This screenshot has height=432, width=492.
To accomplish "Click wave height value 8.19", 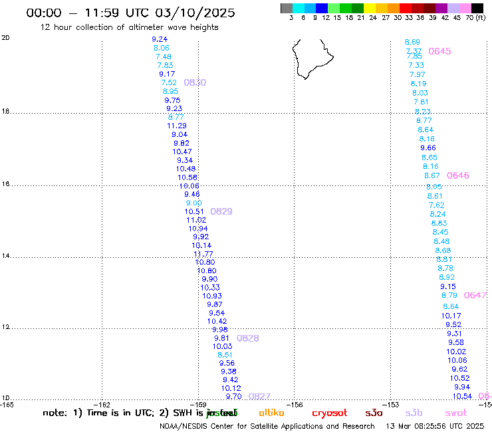I will coord(419,84).
